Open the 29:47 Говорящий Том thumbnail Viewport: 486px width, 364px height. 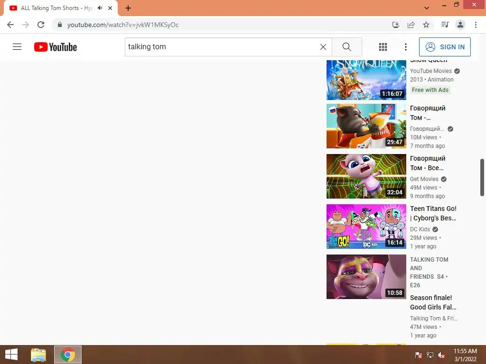pyautogui.click(x=366, y=126)
